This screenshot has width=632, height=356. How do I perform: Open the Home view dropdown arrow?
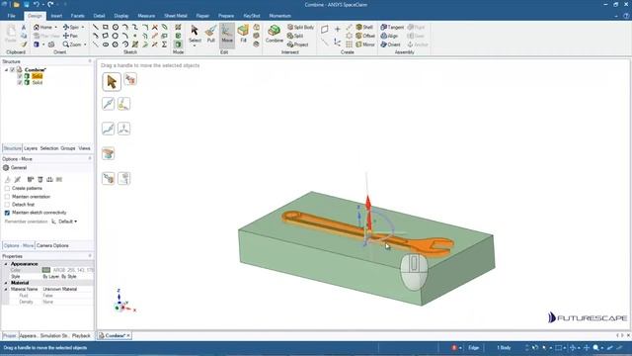click(56, 27)
